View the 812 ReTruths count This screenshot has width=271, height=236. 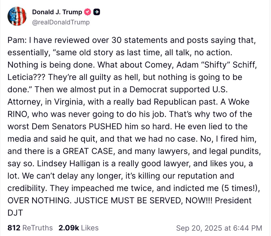click(14, 228)
